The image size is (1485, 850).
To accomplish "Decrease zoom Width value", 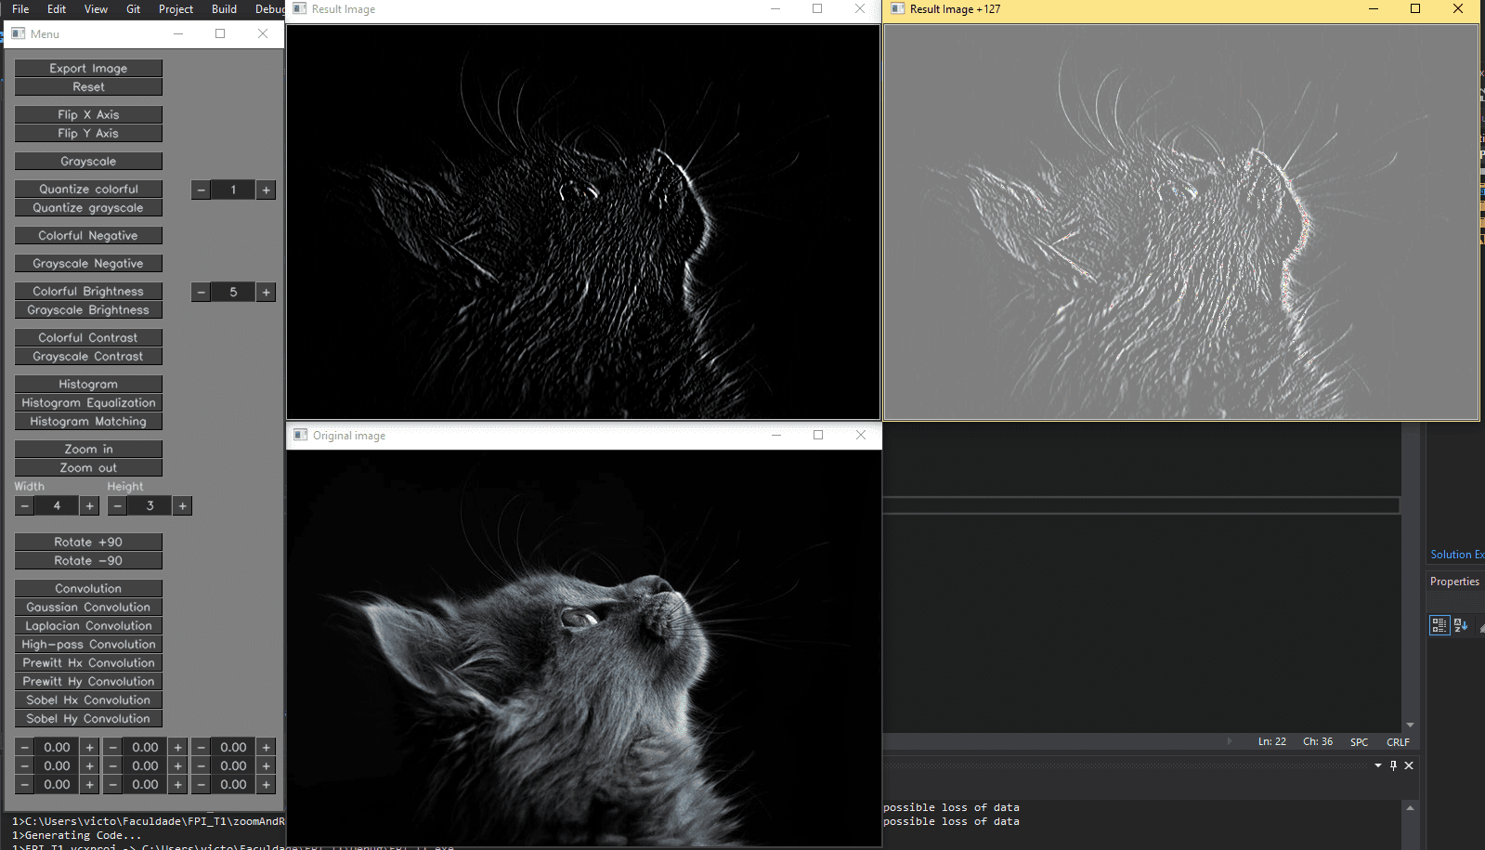I will (24, 505).
